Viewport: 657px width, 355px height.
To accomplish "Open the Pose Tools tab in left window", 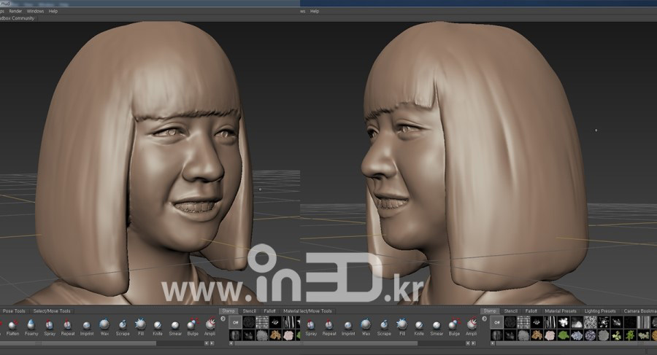I will (14, 311).
